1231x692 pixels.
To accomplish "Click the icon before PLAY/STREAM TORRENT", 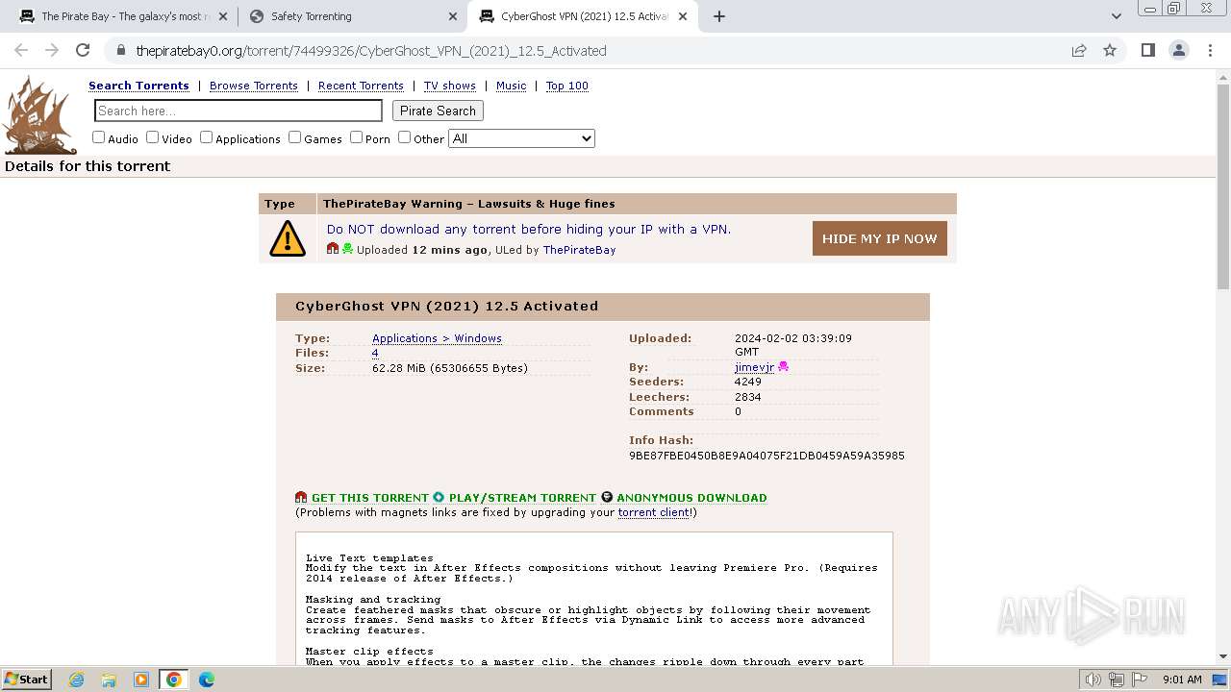I will [439, 498].
